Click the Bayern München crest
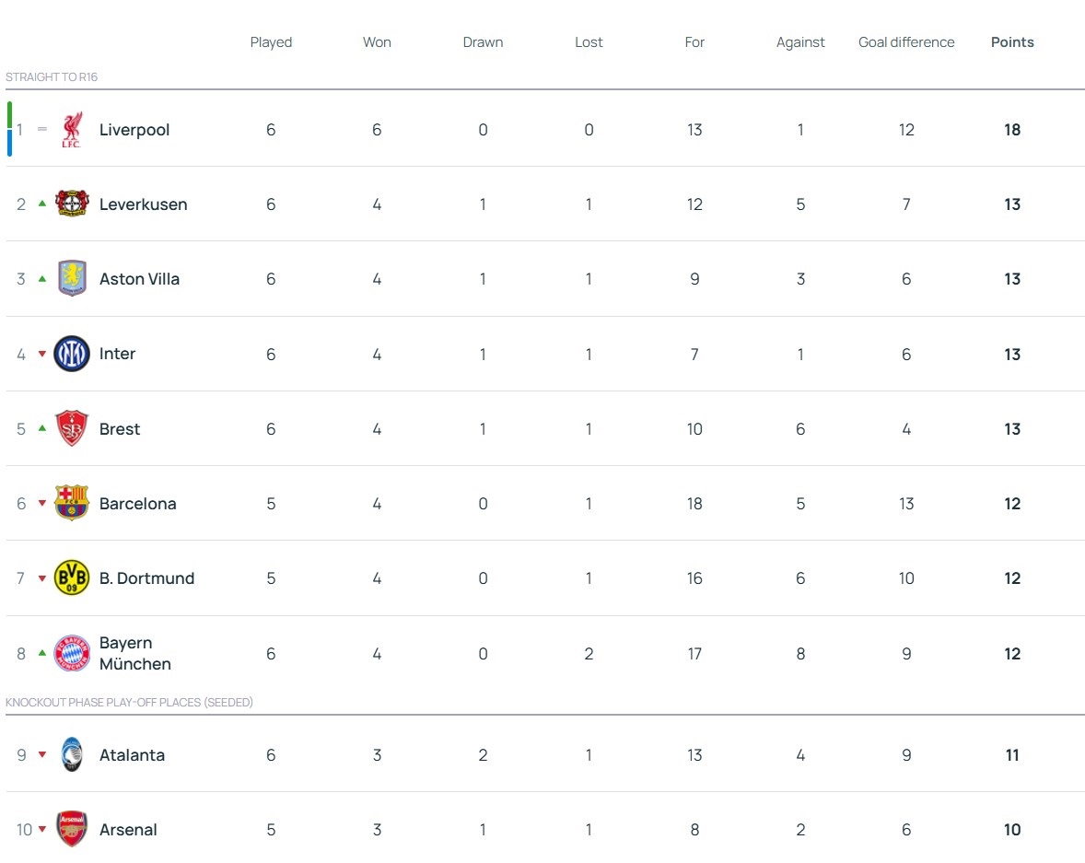1085x863 pixels. coord(72,654)
